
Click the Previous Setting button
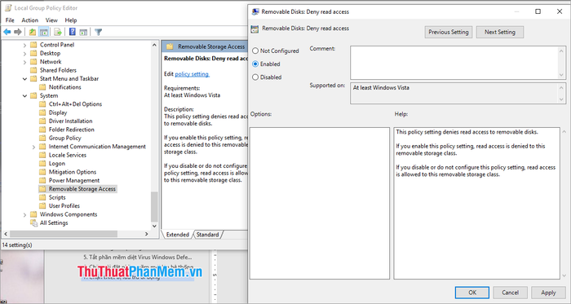449,32
